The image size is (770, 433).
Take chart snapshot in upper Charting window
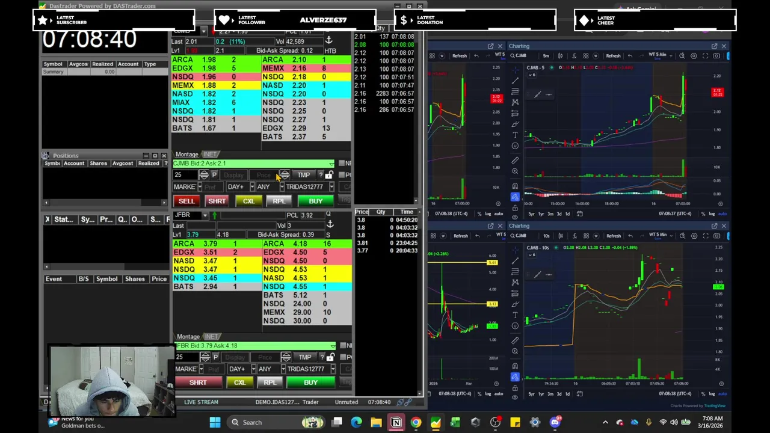tap(716, 56)
